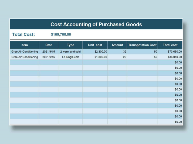
Task: Select the 'Date' column header
Action: click(x=49, y=45)
